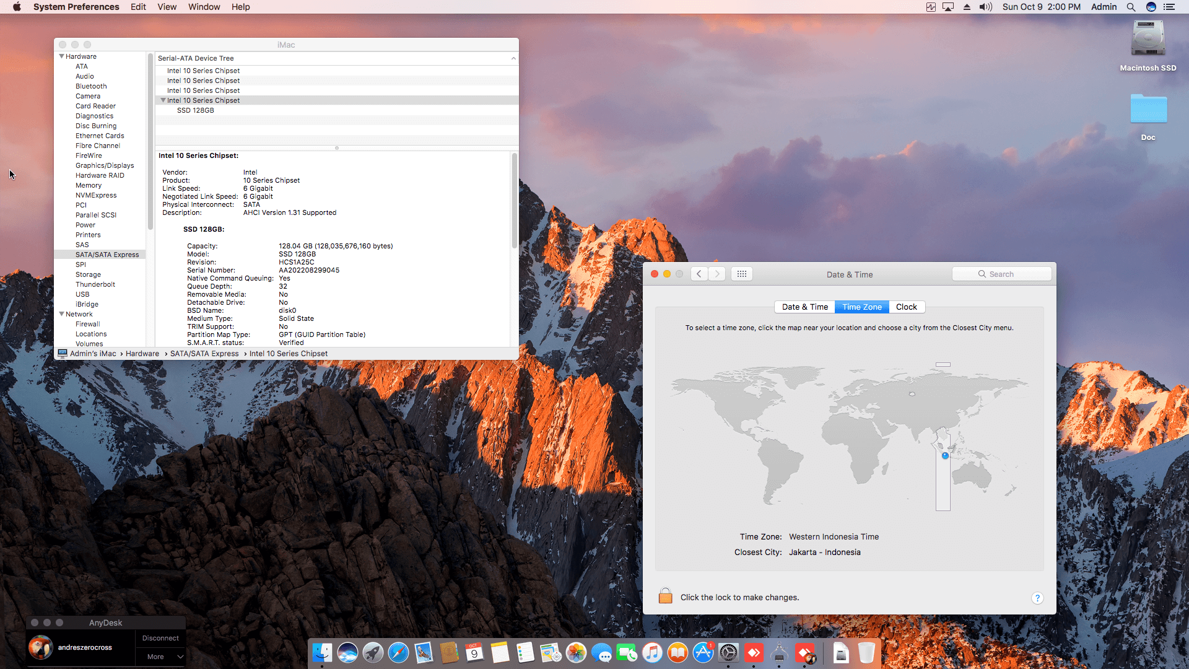Open FaceTime app in the Dock
This screenshot has width=1189, height=669.
pos(627,652)
